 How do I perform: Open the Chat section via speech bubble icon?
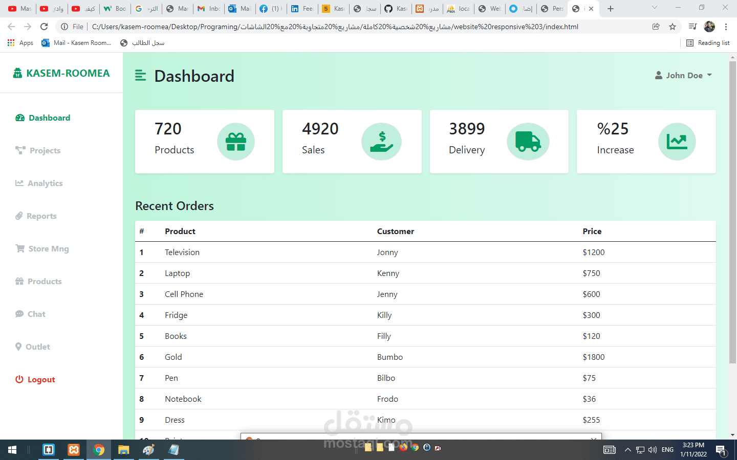tap(19, 314)
